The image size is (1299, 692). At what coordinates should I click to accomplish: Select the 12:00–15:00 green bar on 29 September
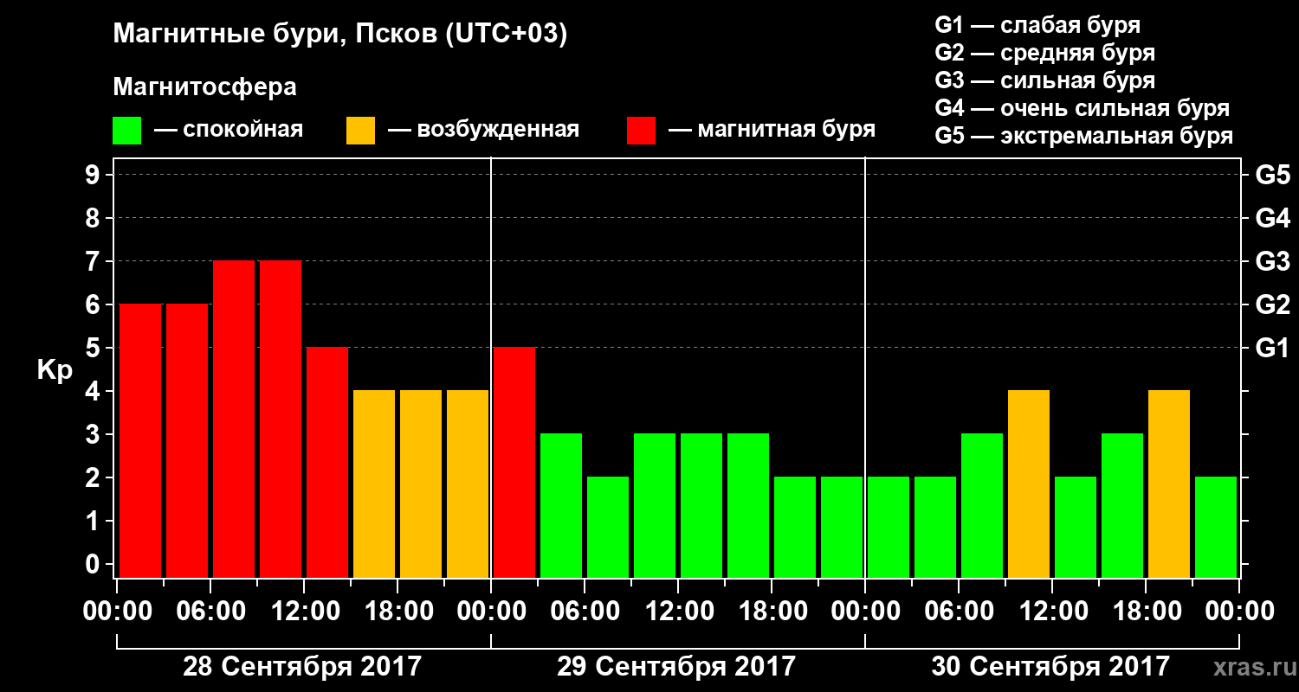701,506
